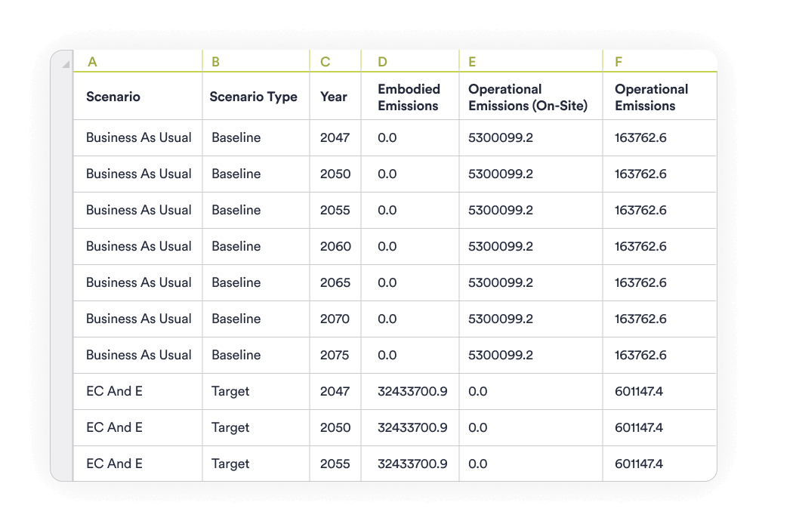Select column E header
This screenshot has width=796, height=530.
(x=530, y=61)
